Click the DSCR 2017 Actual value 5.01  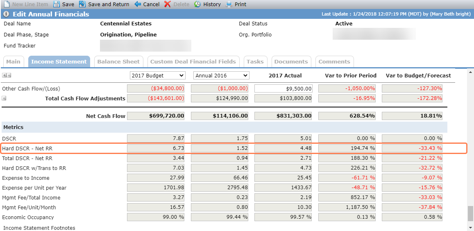pyautogui.click(x=283, y=138)
